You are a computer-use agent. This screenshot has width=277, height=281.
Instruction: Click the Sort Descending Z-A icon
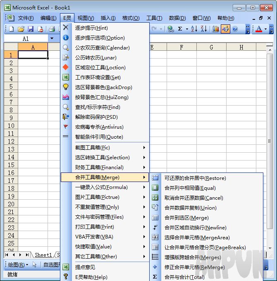tap(204, 28)
